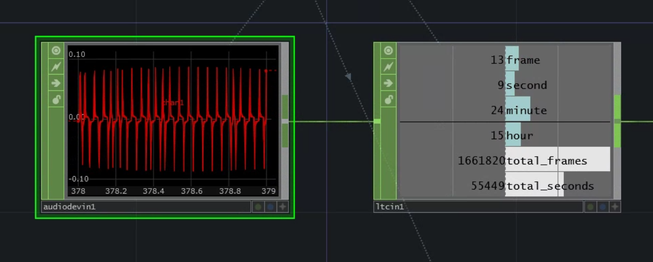653x262 pixels.
Task: Click the output connector of audiodevin1
Action: 285,121
